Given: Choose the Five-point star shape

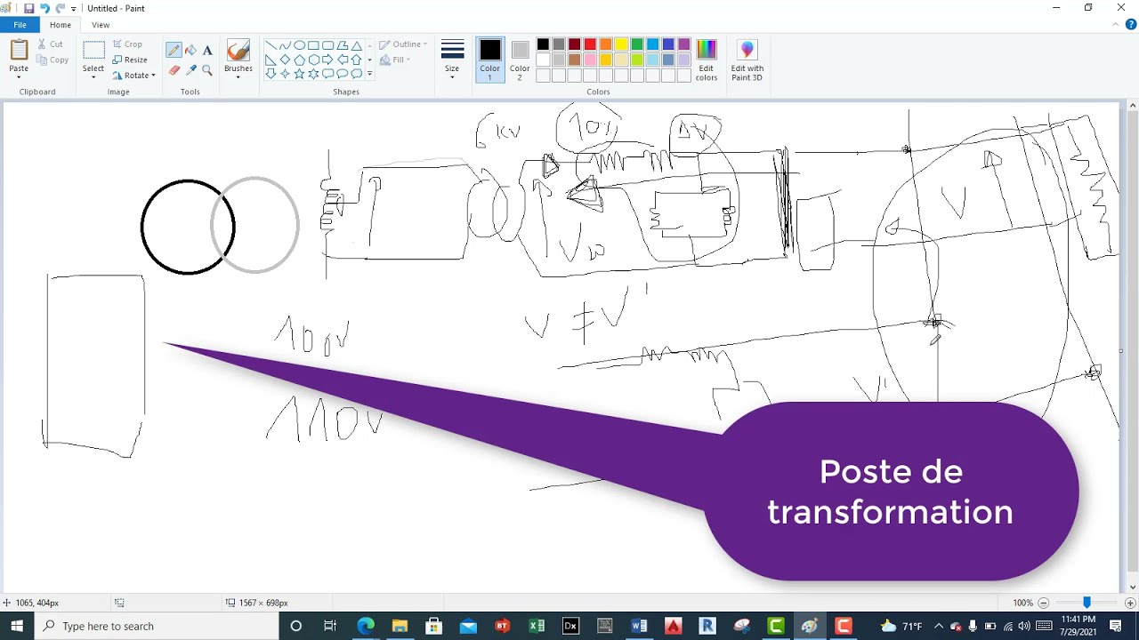Looking at the screenshot, I should click(299, 74).
